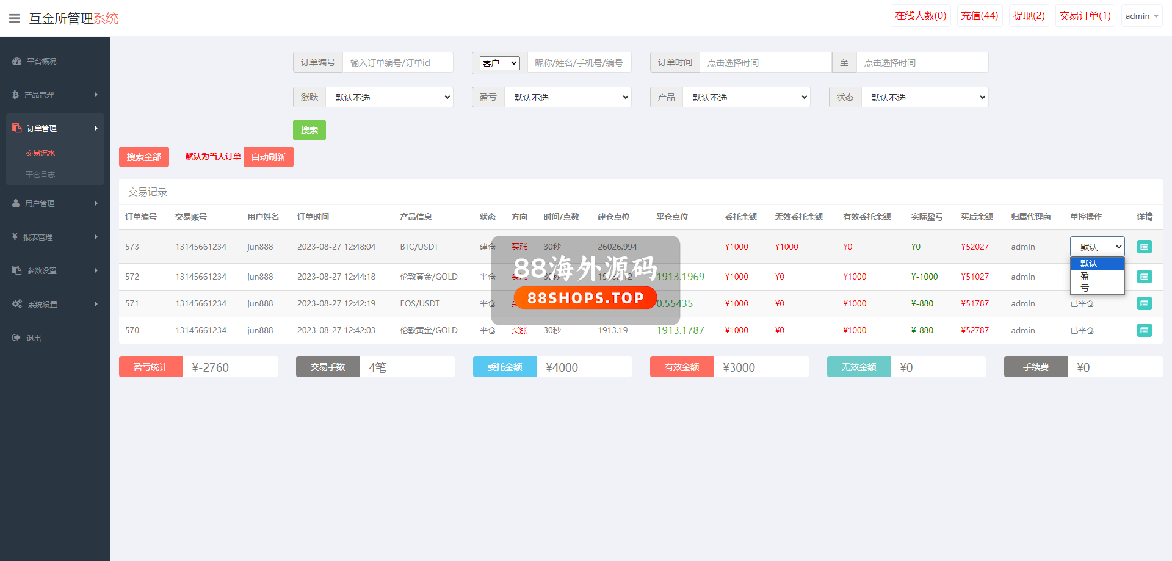Image resolution: width=1172 pixels, height=561 pixels.
Task: Expand the 状态 dropdown filter
Action: [925, 97]
